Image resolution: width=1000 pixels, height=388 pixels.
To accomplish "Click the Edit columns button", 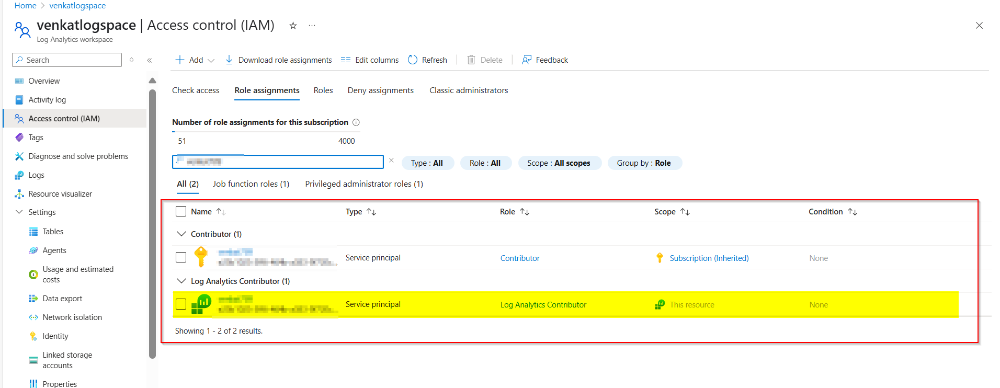I will pos(370,60).
